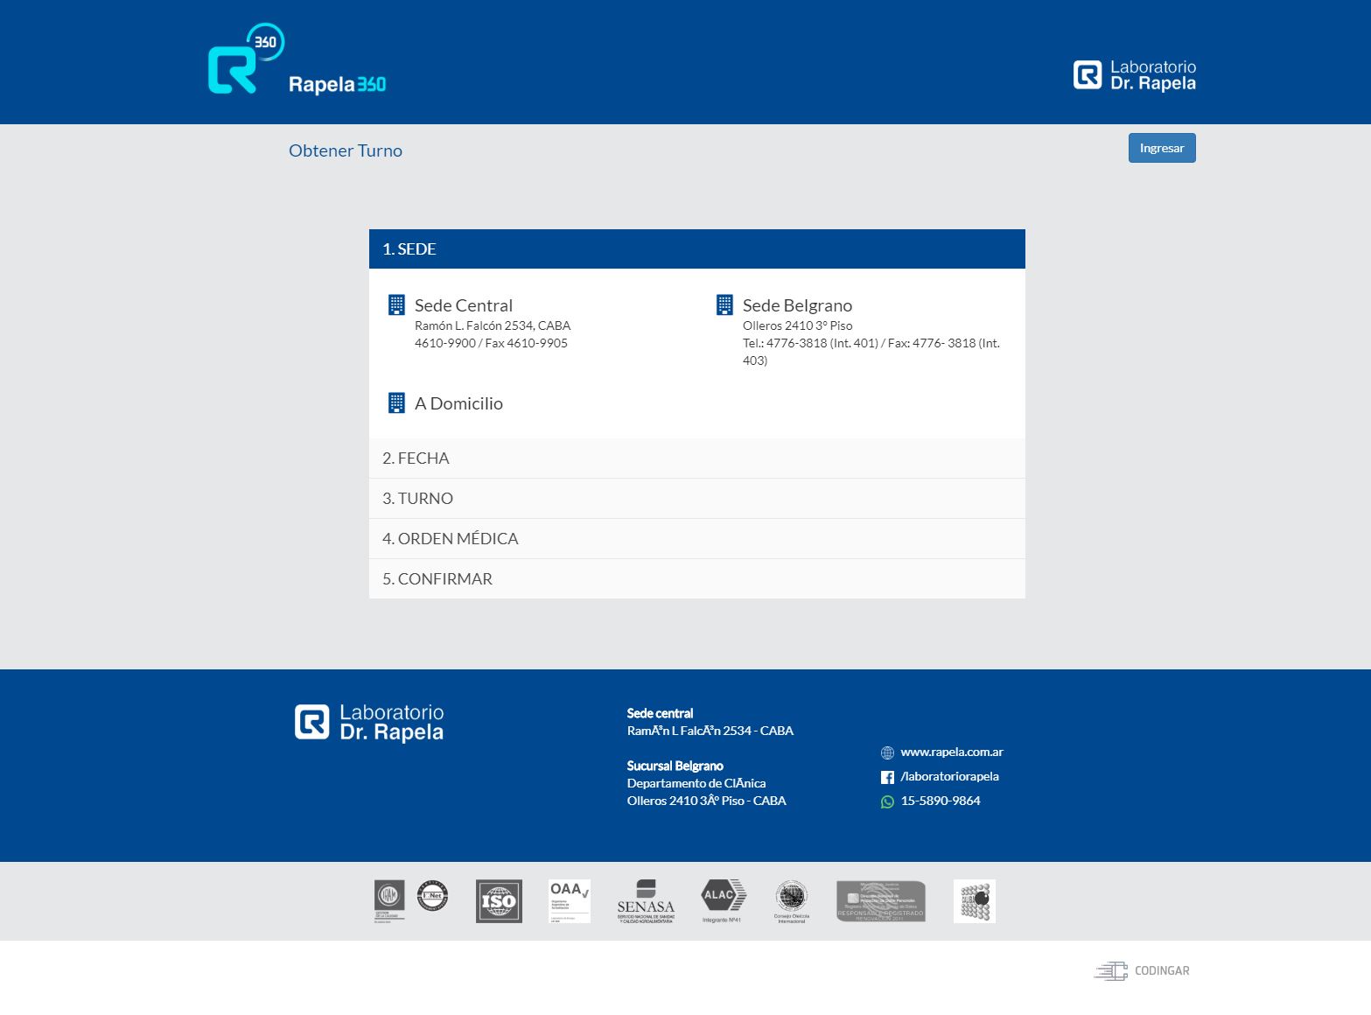1371x1015 pixels.
Task: Click the Tel.: 4776-3818 phone line
Action: pyautogui.click(x=871, y=352)
